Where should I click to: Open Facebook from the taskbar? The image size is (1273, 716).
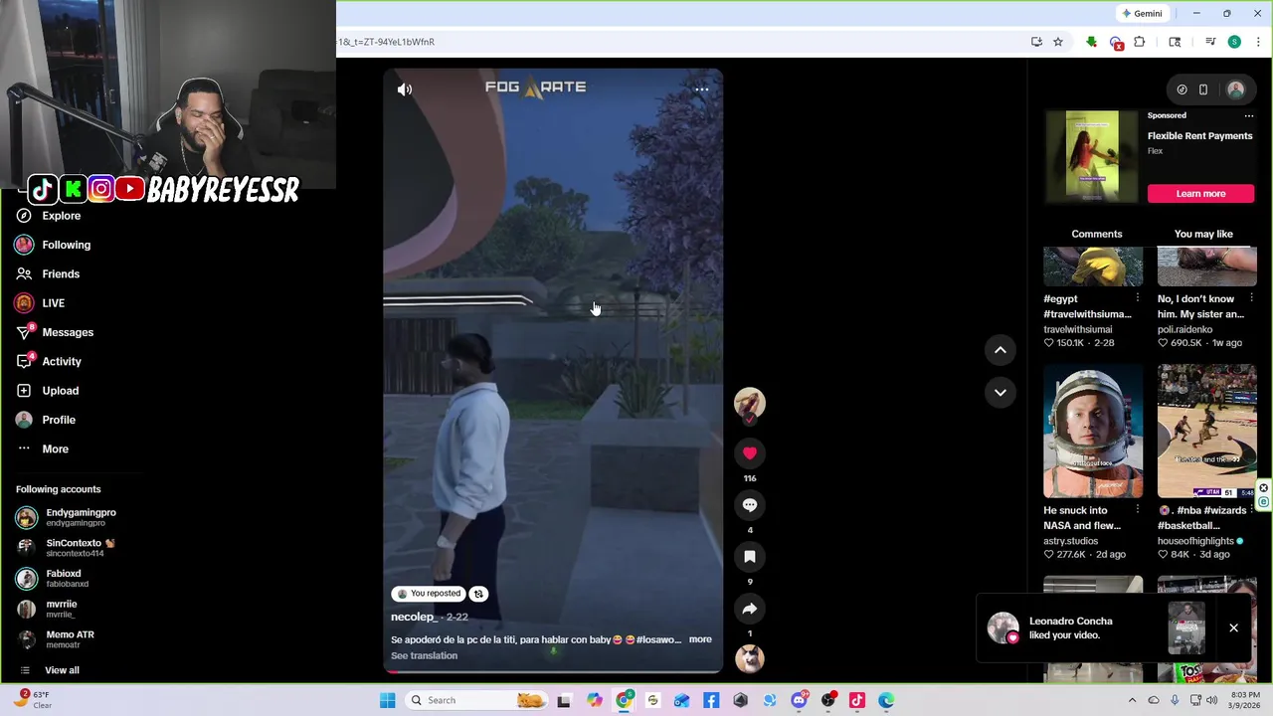711,700
